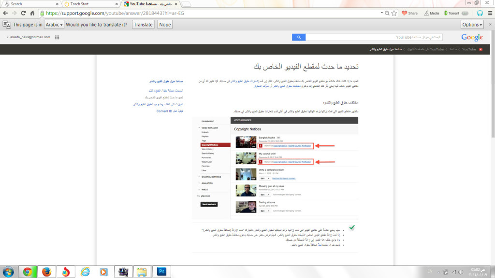Open Google Chrome from the taskbar
Viewport: 495px width, 278px height.
[28, 272]
